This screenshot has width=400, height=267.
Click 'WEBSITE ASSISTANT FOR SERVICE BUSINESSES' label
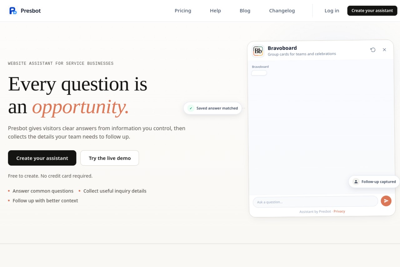[61, 64]
